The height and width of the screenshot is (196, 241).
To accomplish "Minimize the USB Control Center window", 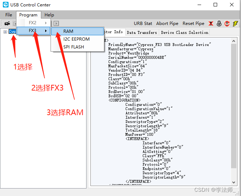I will coord(199,5).
